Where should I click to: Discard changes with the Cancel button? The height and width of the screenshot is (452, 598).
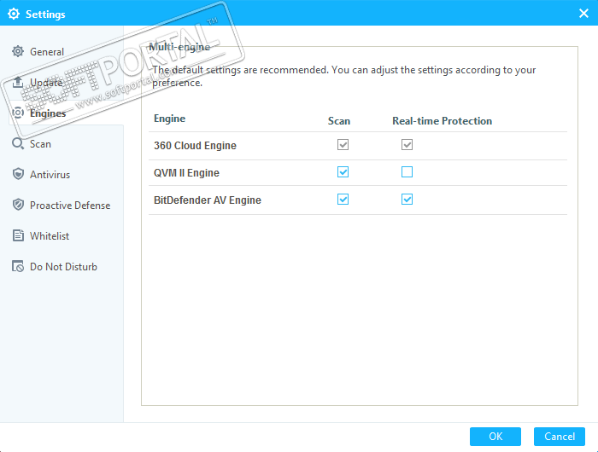(x=559, y=437)
